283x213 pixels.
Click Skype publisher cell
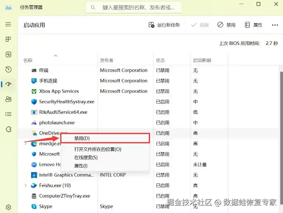click(106, 206)
